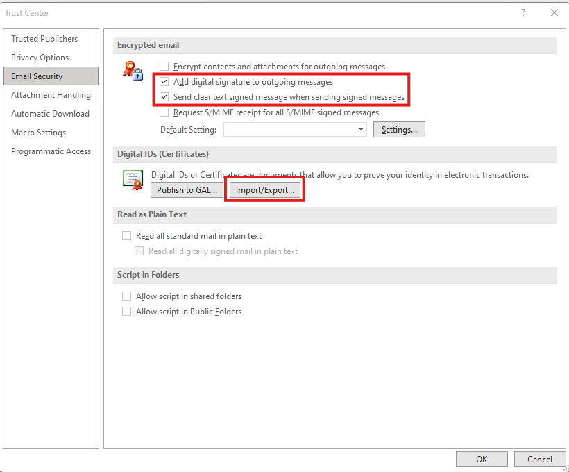Image resolution: width=569 pixels, height=472 pixels.
Task: Click the Help question mark icon
Action: (523, 12)
